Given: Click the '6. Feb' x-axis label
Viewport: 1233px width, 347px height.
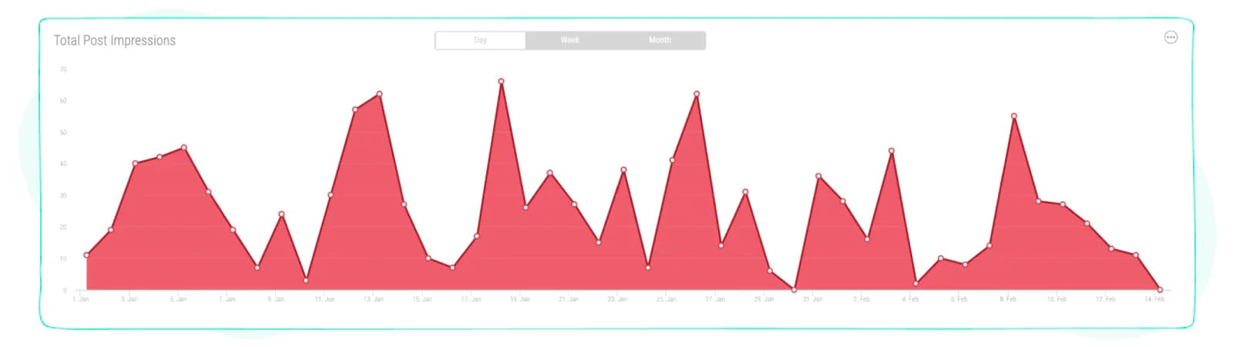Looking at the screenshot, I should pos(959,299).
